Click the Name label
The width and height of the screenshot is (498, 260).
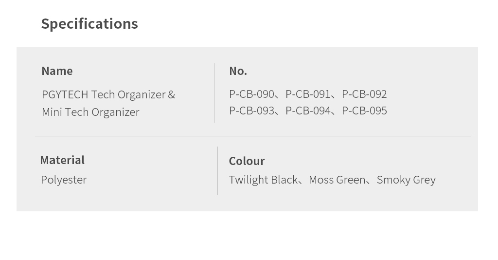(57, 71)
